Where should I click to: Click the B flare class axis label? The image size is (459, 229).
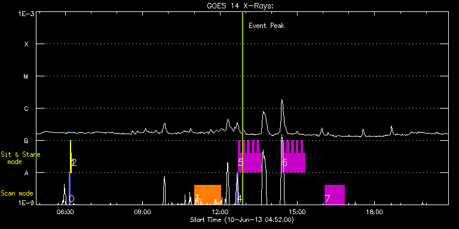click(x=26, y=141)
